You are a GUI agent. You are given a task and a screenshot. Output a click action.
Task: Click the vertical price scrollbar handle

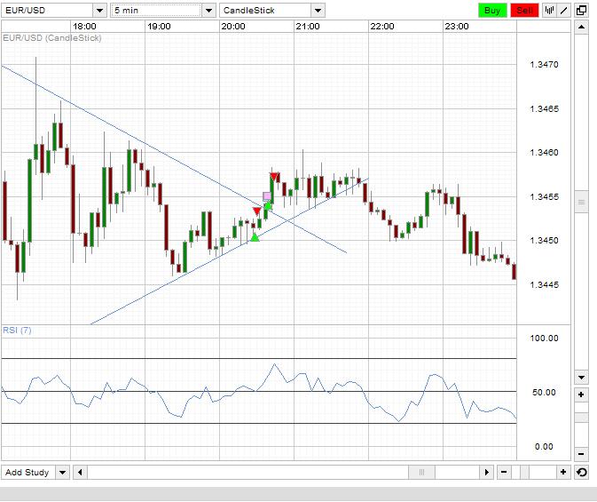[581, 203]
